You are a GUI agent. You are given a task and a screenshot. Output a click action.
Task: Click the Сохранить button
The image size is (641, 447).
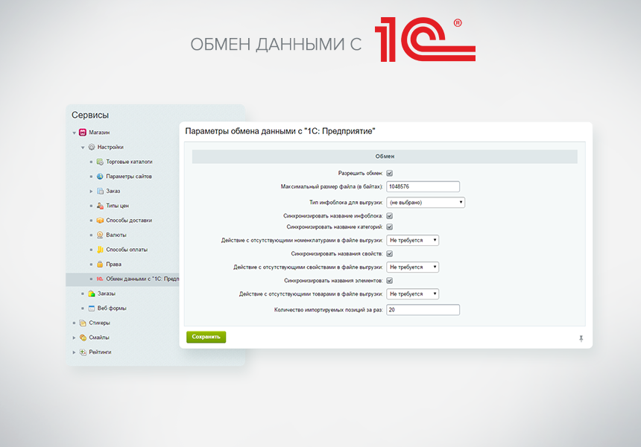coord(206,336)
